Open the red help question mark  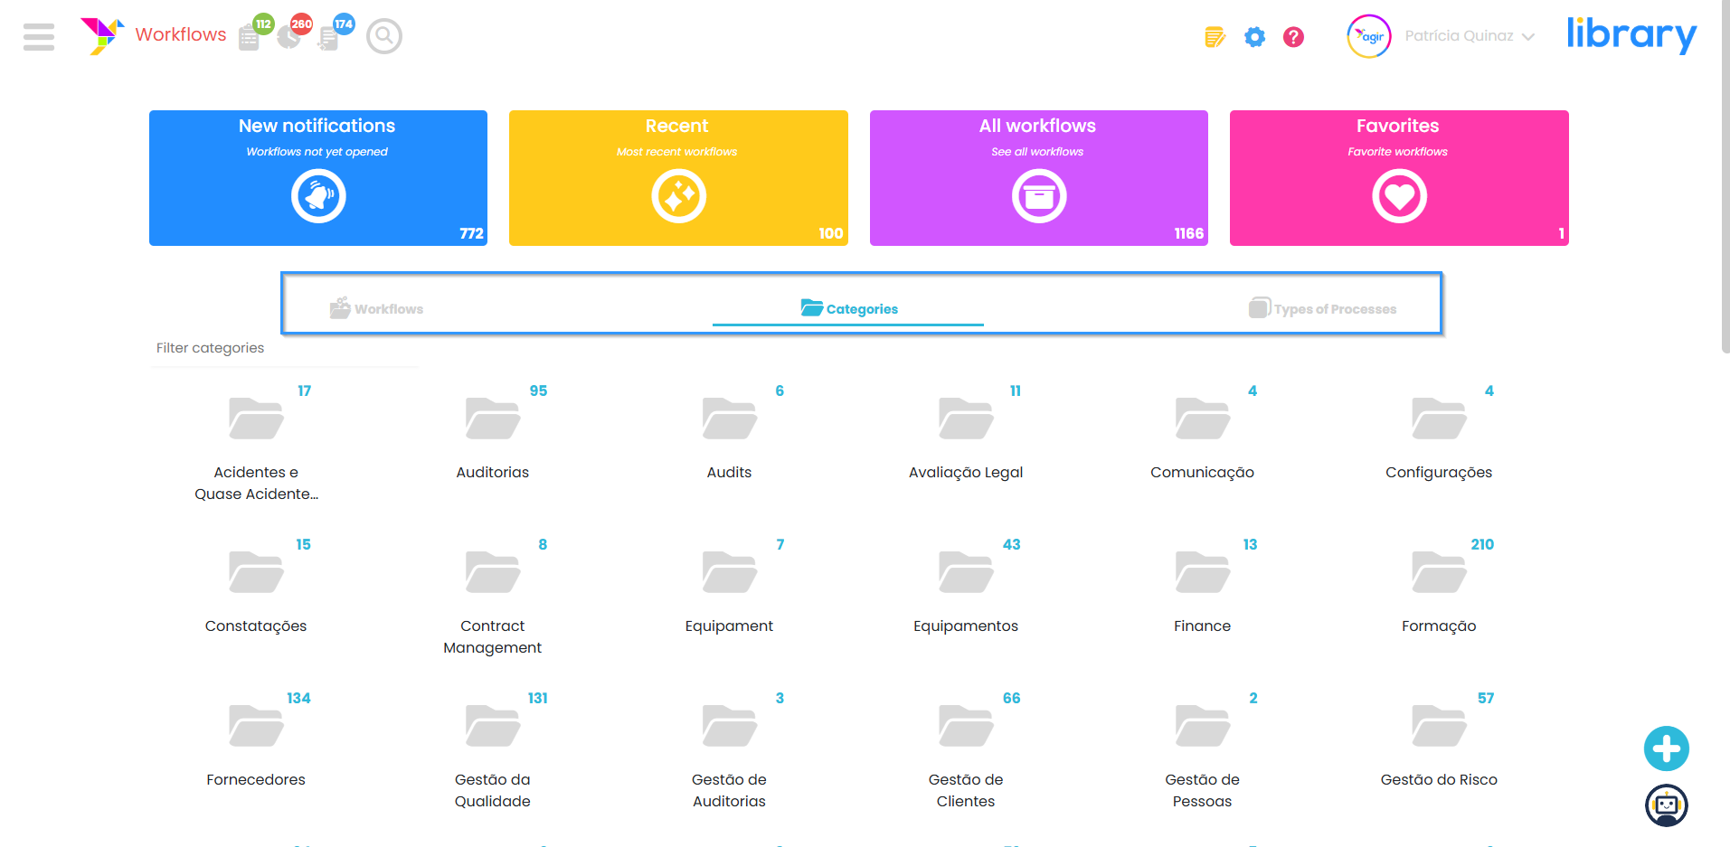(x=1293, y=37)
